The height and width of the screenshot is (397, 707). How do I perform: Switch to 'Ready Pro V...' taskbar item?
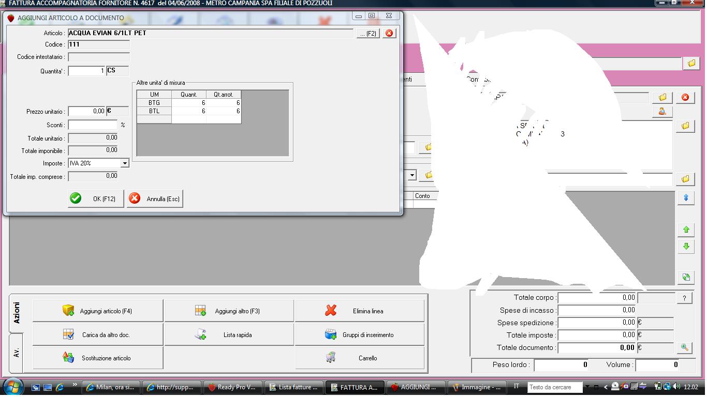coord(233,387)
